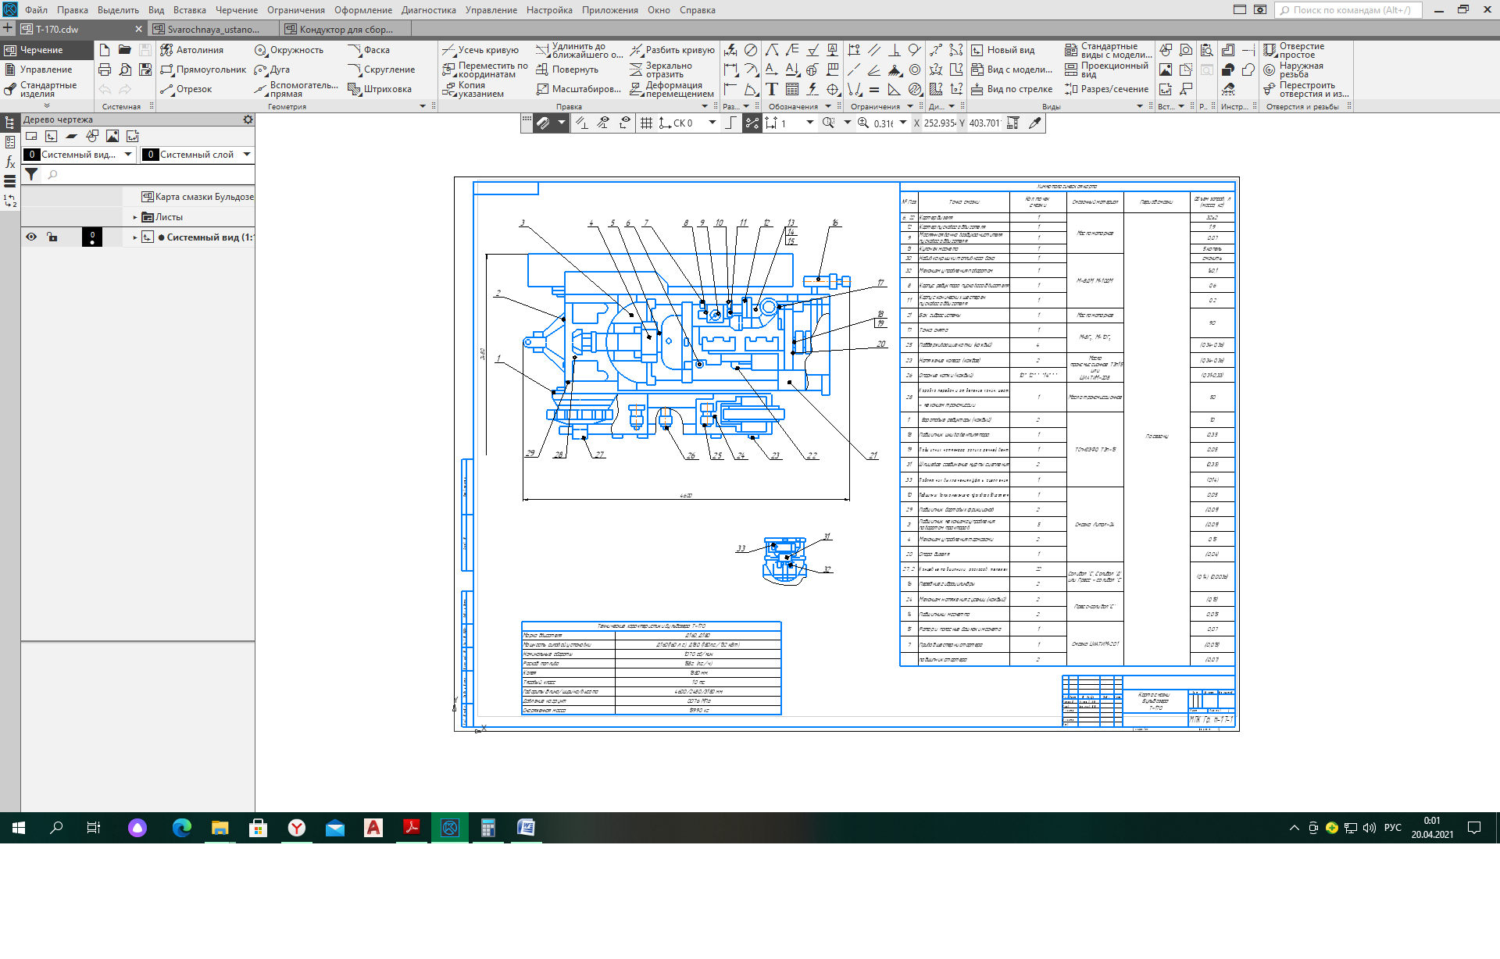Click the filter funnel icon in tree panel

tap(31, 174)
